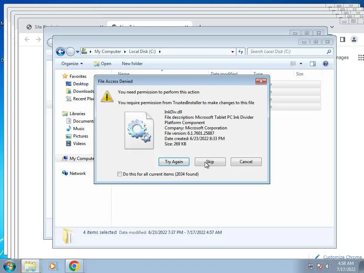The height and width of the screenshot is (273, 364).
Task: Open the Windows Start orb
Action: (x=10, y=266)
